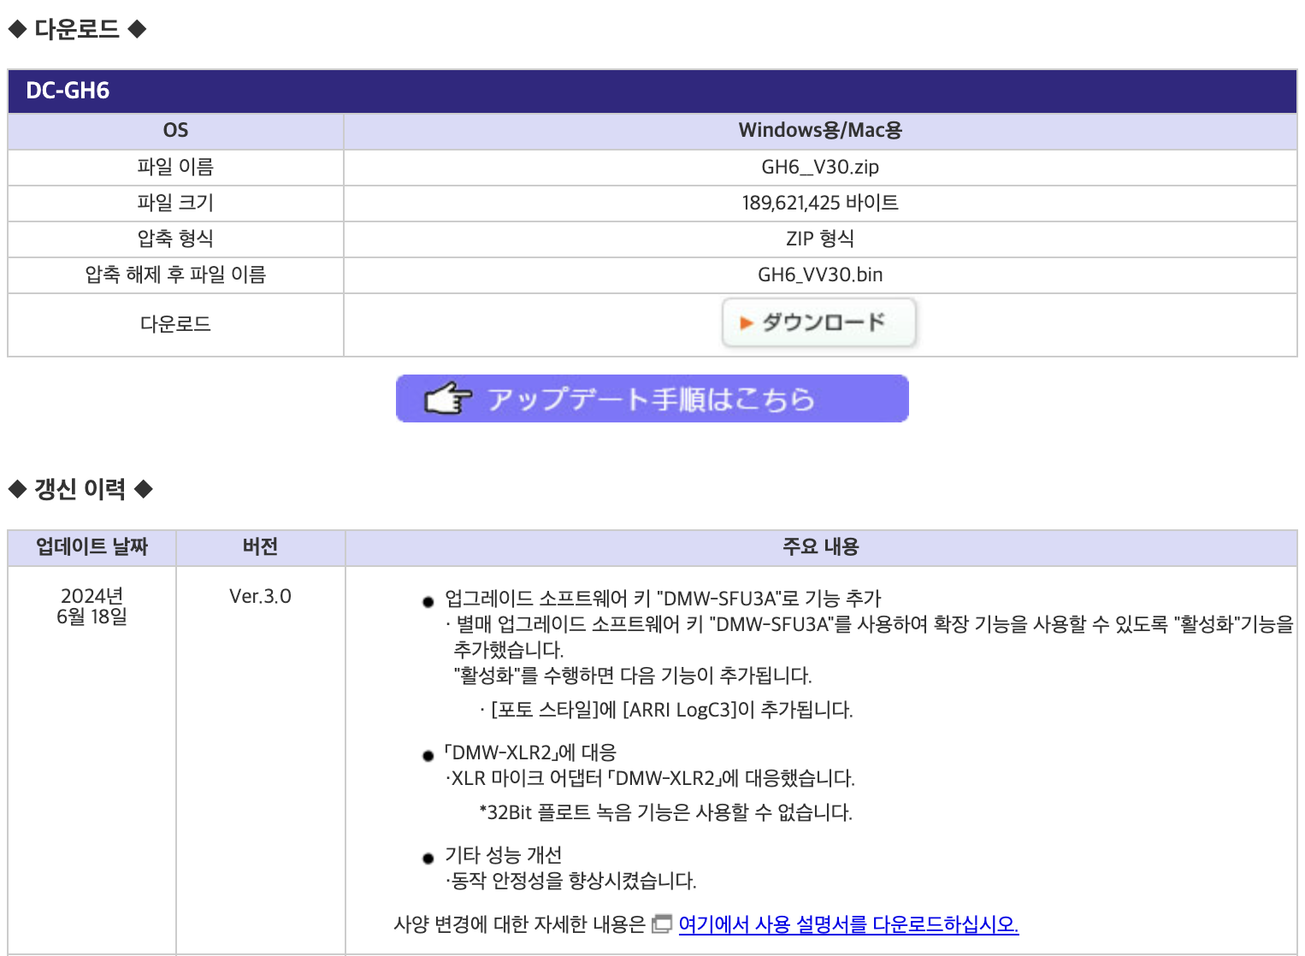Click the 버전 column header
The height and width of the screenshot is (956, 1305).
click(x=260, y=547)
